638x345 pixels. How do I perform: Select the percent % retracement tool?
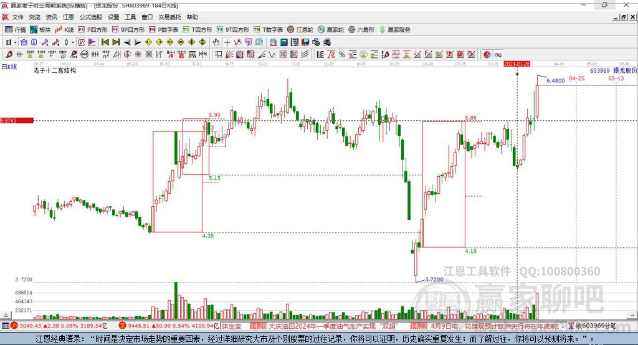coord(342,55)
